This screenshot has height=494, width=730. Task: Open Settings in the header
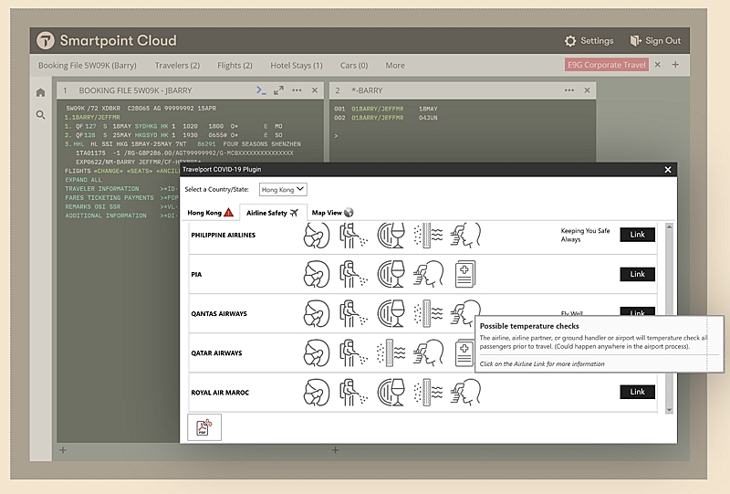pos(589,40)
